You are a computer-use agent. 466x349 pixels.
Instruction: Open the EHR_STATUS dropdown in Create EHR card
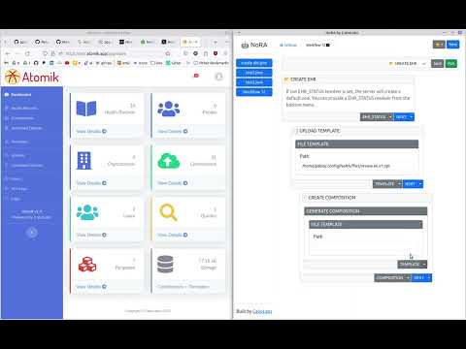(x=377, y=116)
